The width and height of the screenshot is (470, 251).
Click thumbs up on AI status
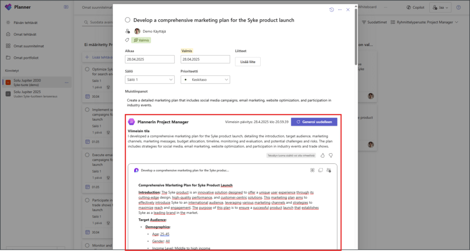click(323, 156)
